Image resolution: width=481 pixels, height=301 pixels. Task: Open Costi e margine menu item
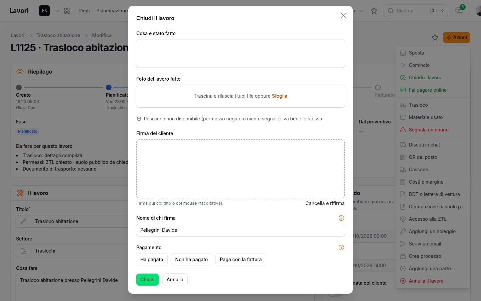(433, 182)
